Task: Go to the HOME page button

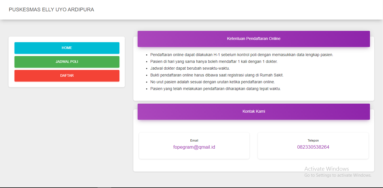Action: (67, 48)
